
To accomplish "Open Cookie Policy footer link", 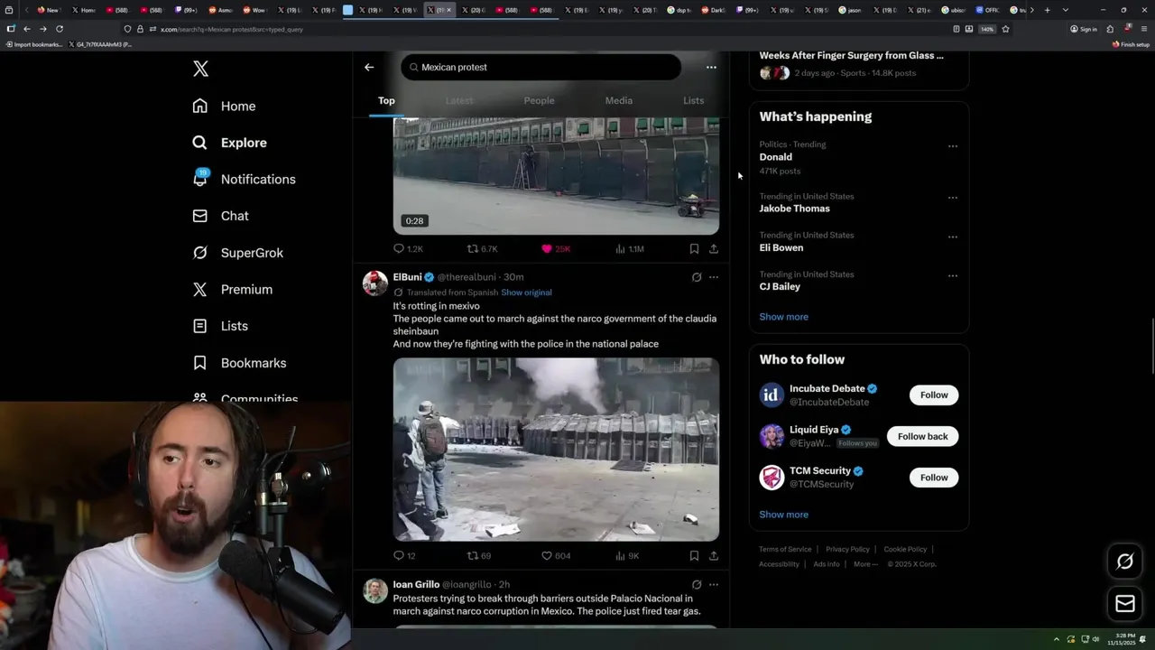I will [905, 549].
